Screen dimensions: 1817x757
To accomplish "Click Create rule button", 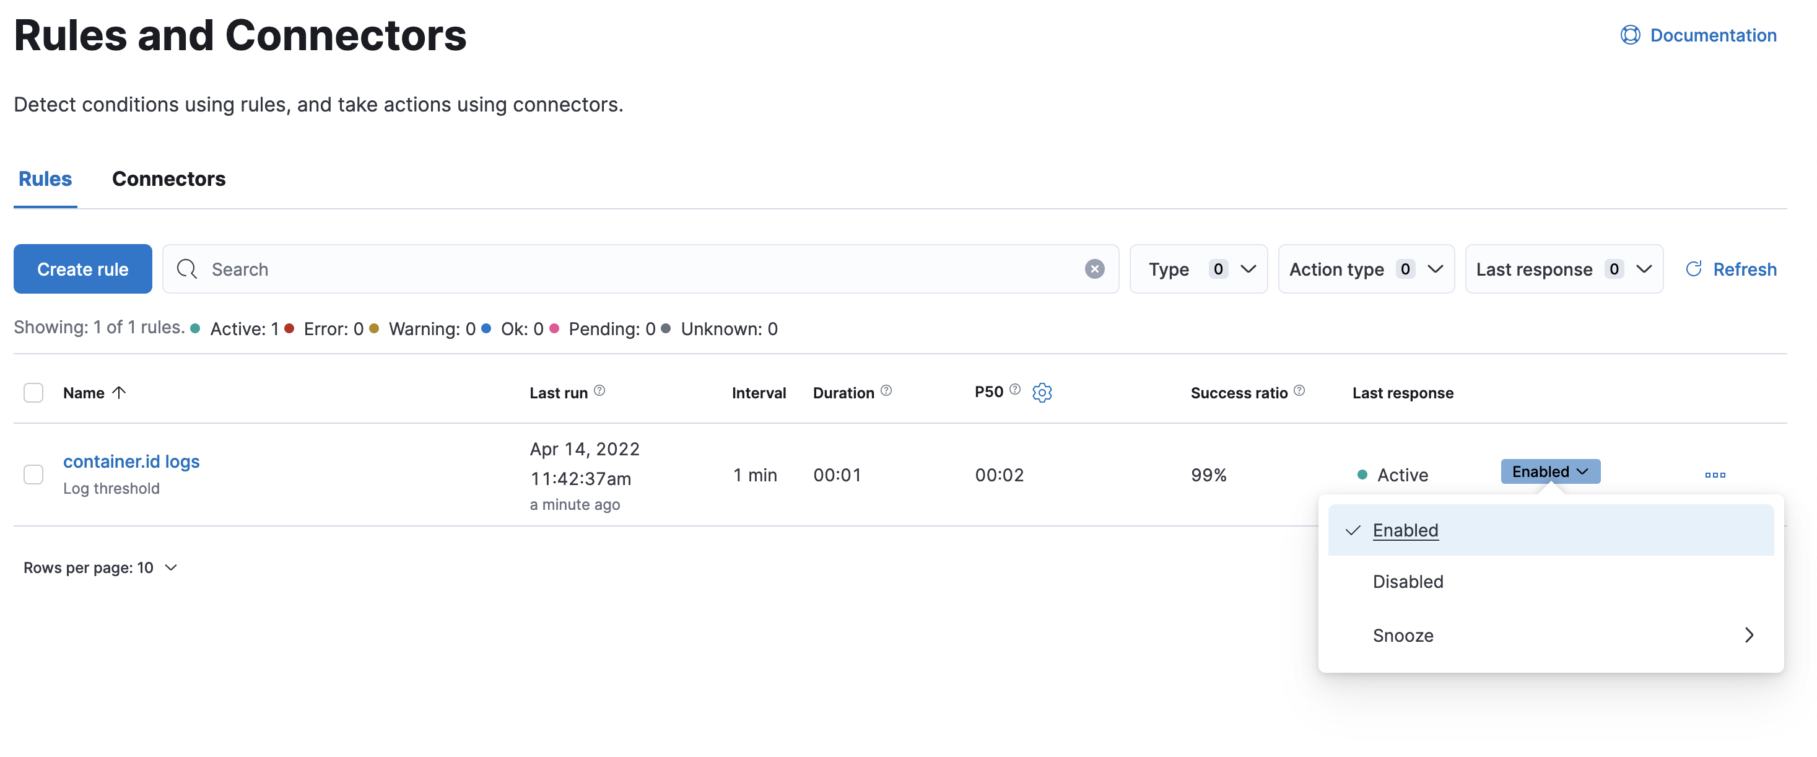I will 82,269.
